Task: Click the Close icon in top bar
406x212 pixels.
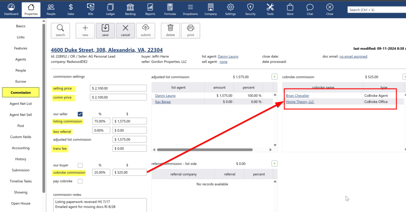Action: click(329, 10)
